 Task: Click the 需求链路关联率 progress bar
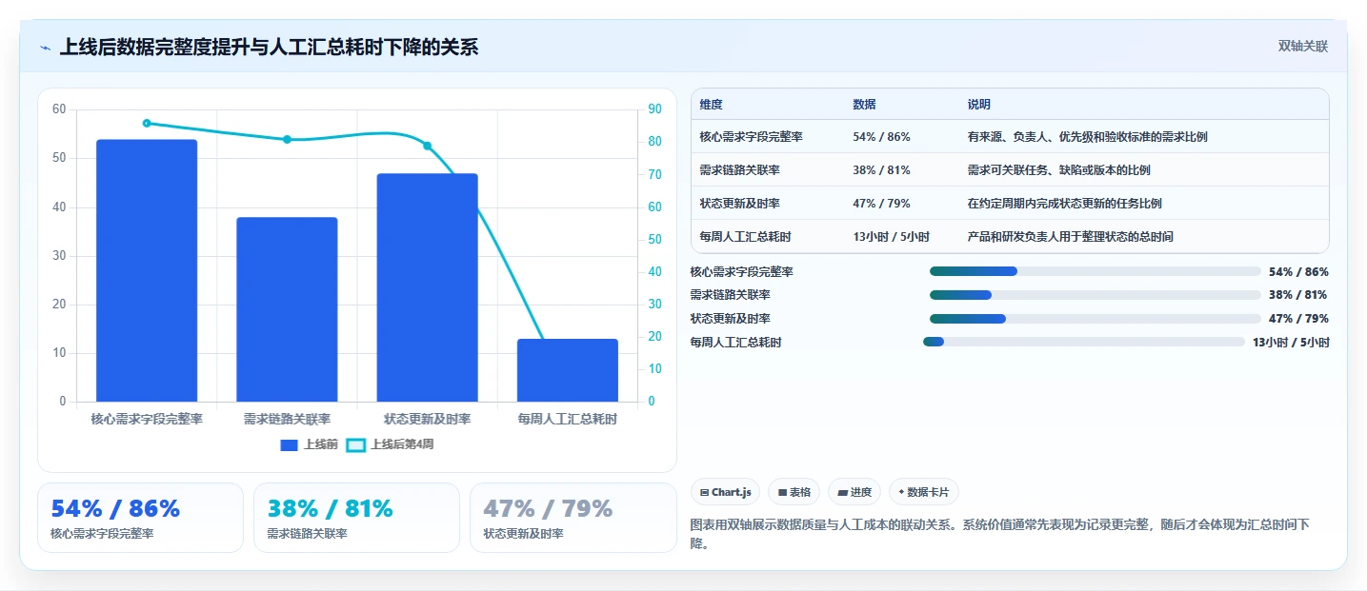pos(1095,295)
